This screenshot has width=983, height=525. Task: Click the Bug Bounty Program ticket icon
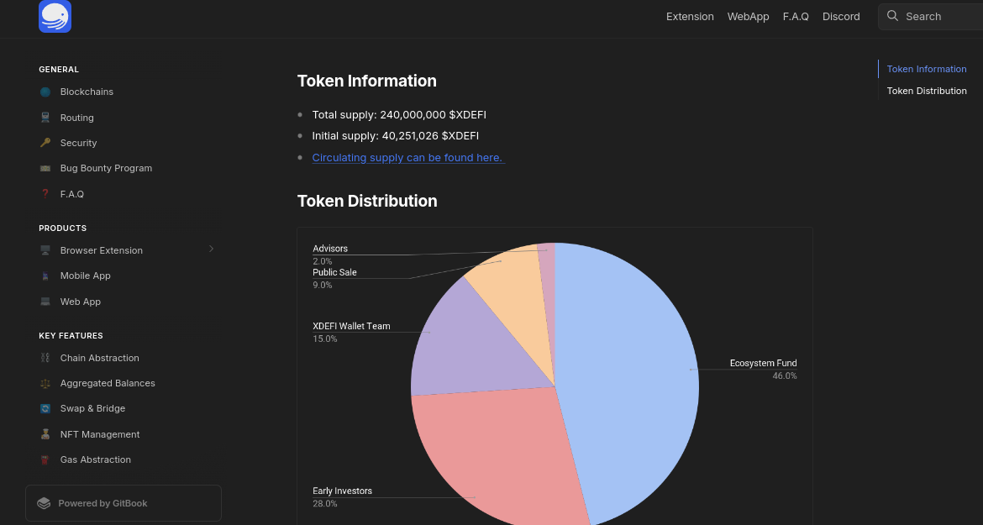pos(45,169)
